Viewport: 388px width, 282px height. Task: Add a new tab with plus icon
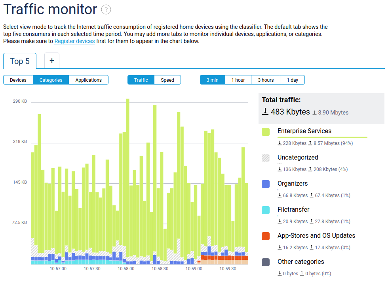click(x=51, y=61)
